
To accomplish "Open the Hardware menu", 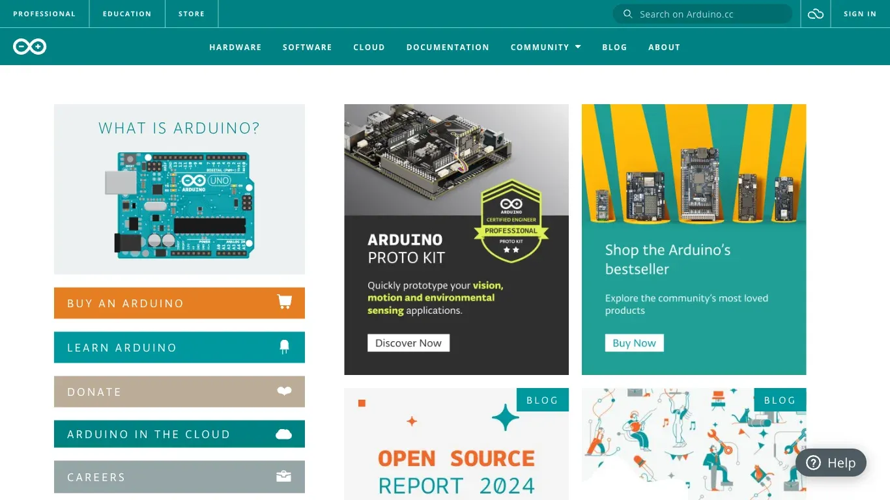I will point(235,47).
